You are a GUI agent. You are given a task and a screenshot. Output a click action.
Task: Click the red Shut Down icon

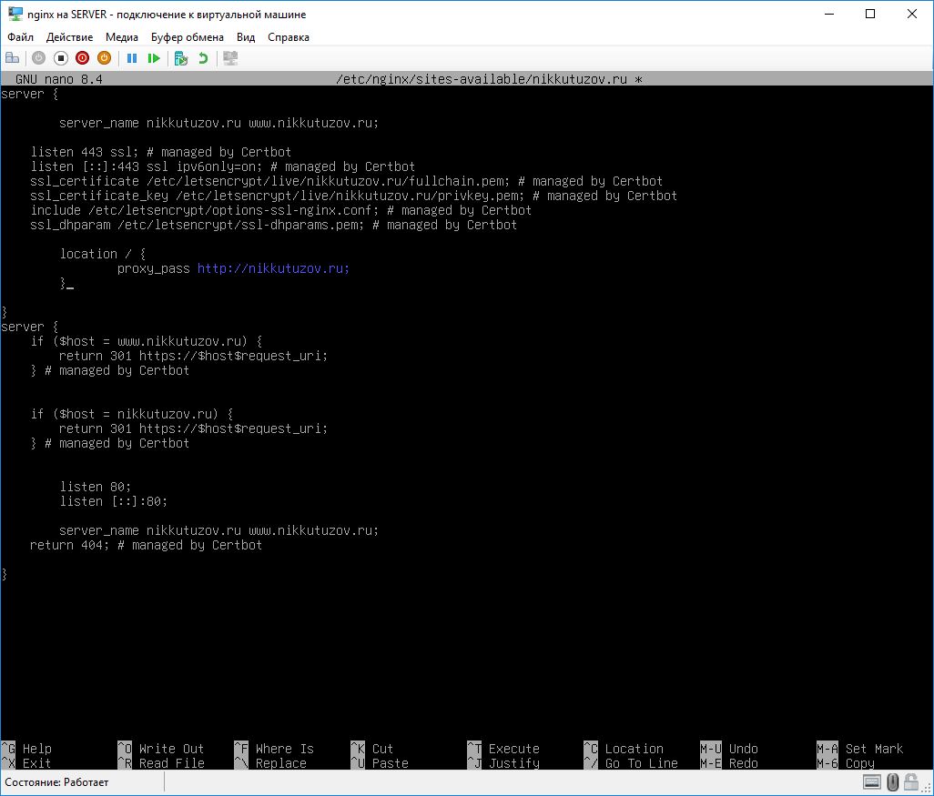tap(82, 58)
